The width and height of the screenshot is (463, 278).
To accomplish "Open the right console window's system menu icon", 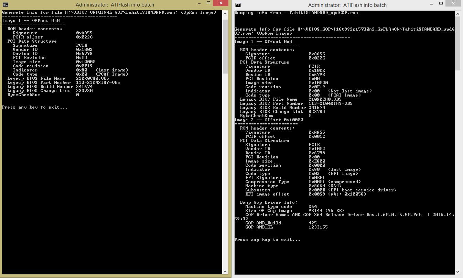I will click(238, 5).
